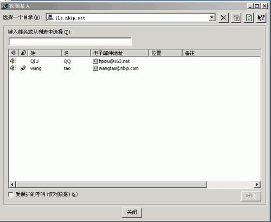Click first name tao cell

click(67, 68)
